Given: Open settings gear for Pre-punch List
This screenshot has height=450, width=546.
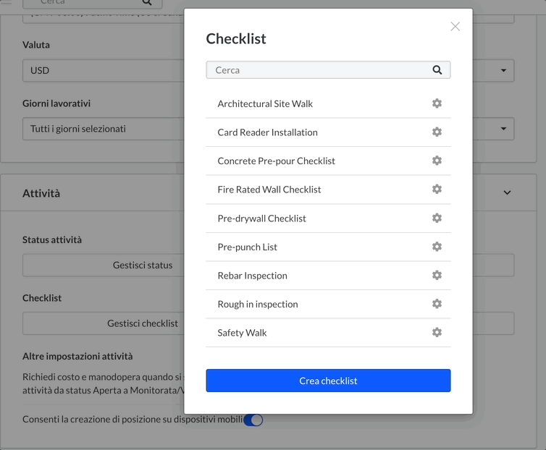Looking at the screenshot, I should pos(437,247).
